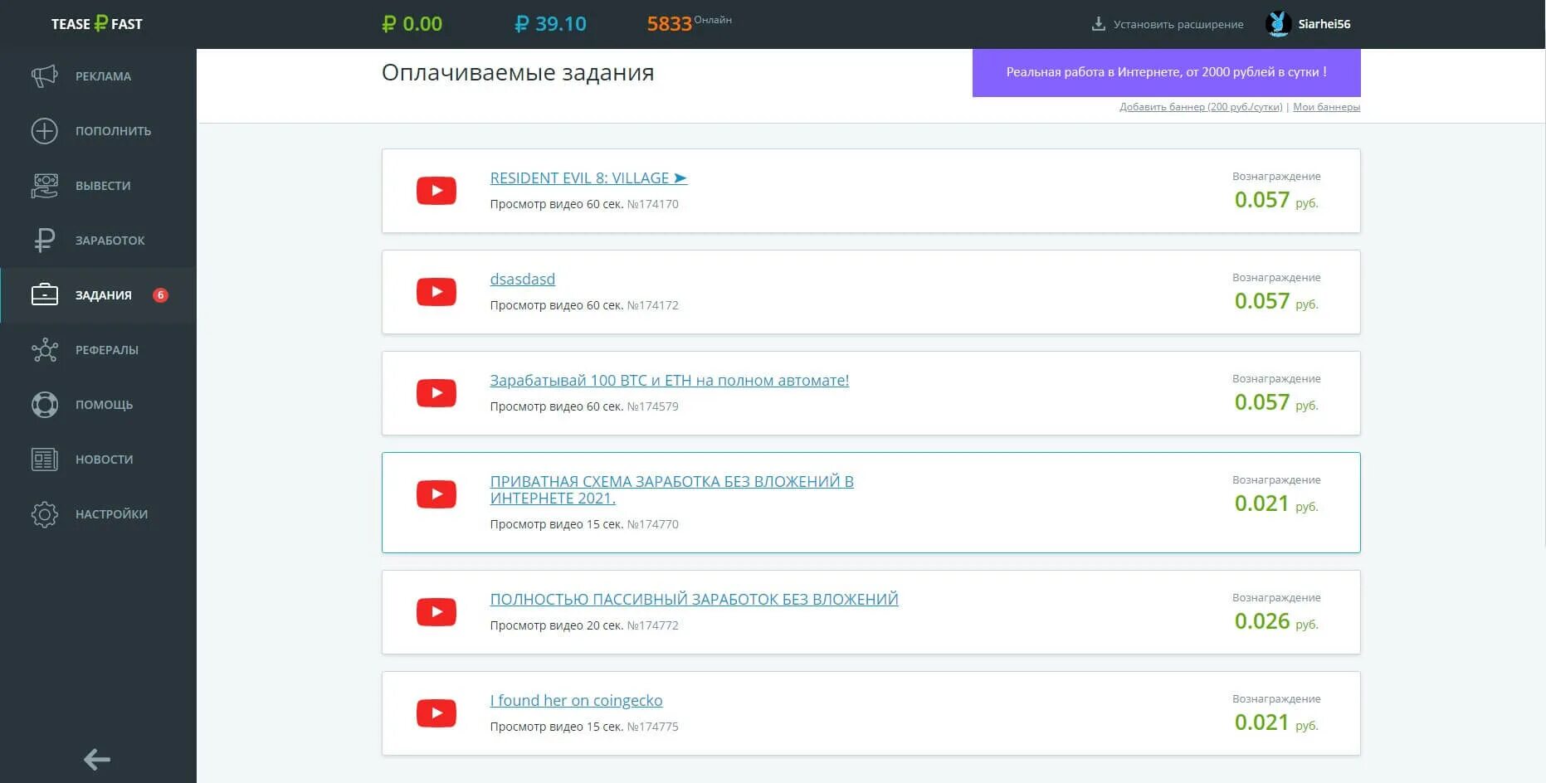Open ПОЛНОСТЬЮ ПАССИВНЫЙ ЗАРАБОТОК link
Screen dimensions: 1546x783
point(694,600)
